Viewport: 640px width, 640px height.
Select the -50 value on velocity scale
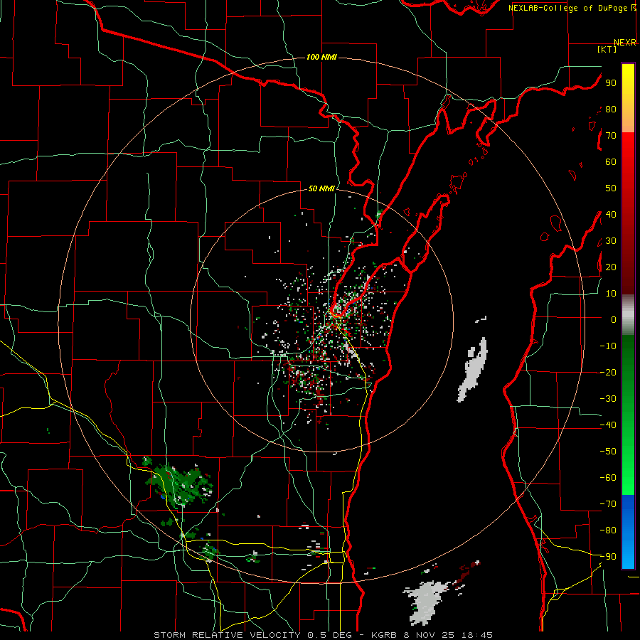point(608,452)
